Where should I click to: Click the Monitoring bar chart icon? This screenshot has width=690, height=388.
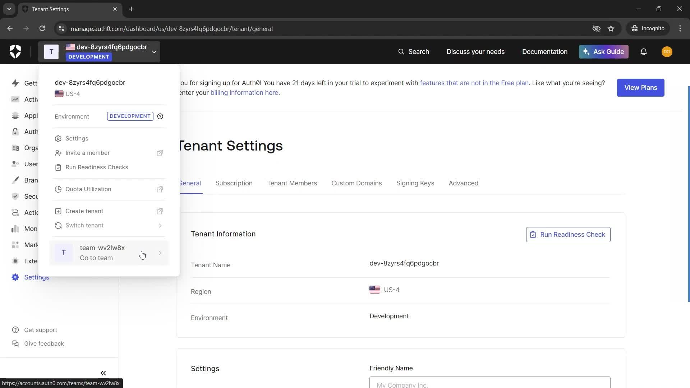coord(15,229)
